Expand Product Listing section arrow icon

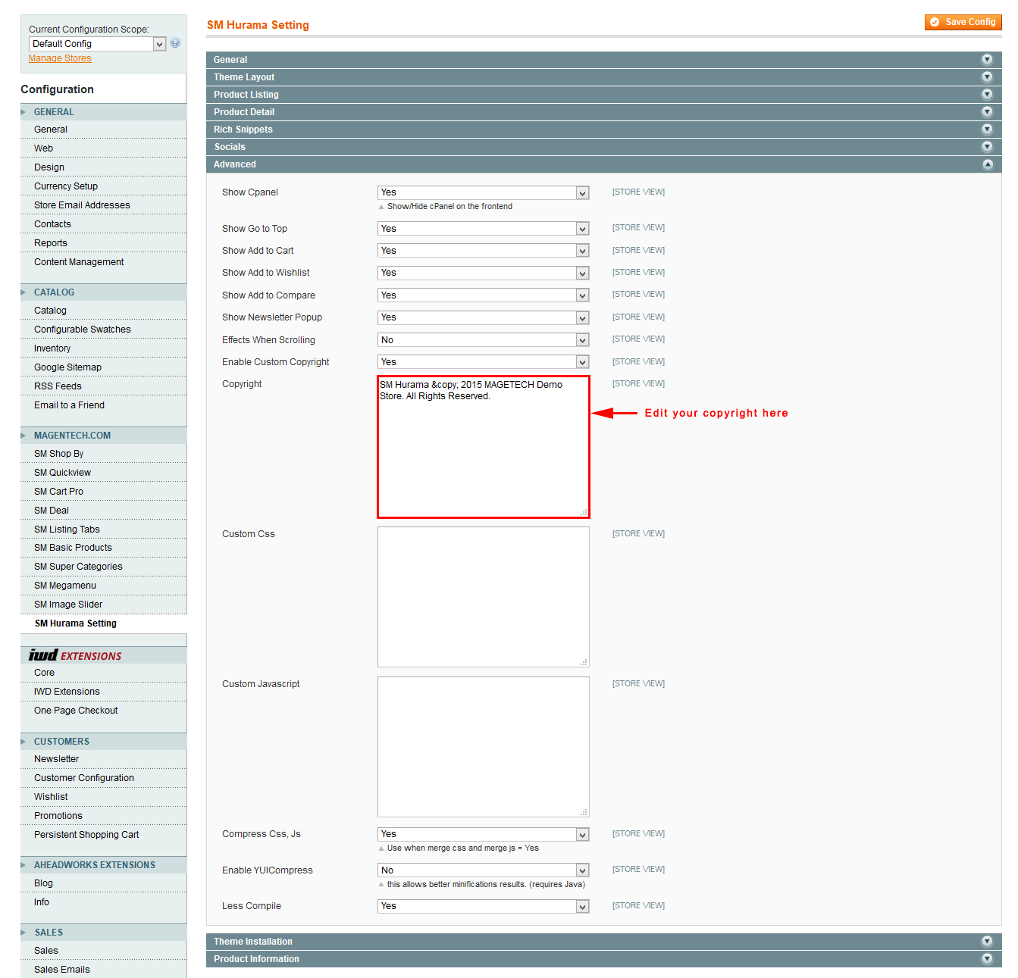point(987,94)
